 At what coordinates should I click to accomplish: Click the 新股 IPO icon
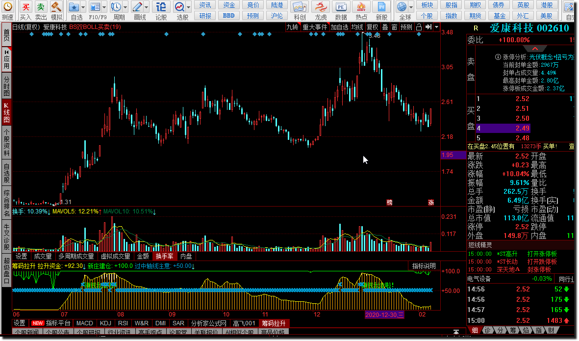381,7
